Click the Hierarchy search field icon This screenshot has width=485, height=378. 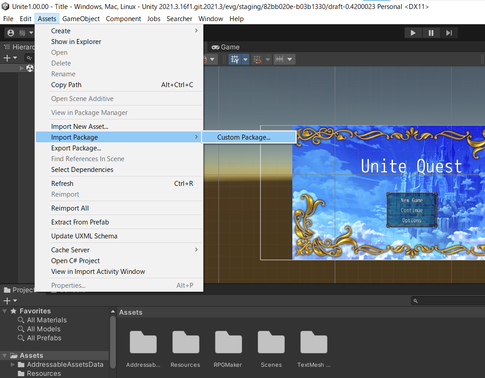pos(29,58)
